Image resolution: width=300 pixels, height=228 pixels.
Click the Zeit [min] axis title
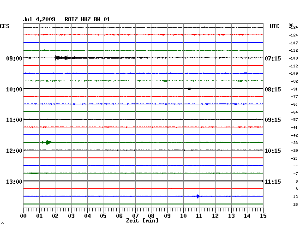pyautogui.click(x=142, y=221)
